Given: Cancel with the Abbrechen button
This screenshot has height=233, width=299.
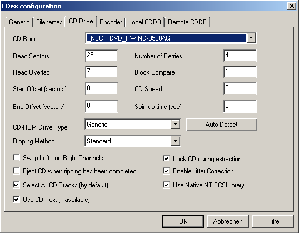Looking at the screenshot, I should tap(228, 221).
